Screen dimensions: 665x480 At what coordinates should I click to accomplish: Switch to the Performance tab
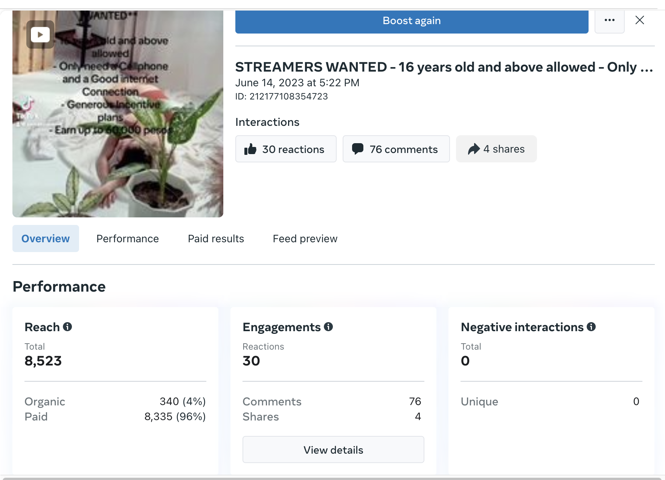pyautogui.click(x=128, y=238)
